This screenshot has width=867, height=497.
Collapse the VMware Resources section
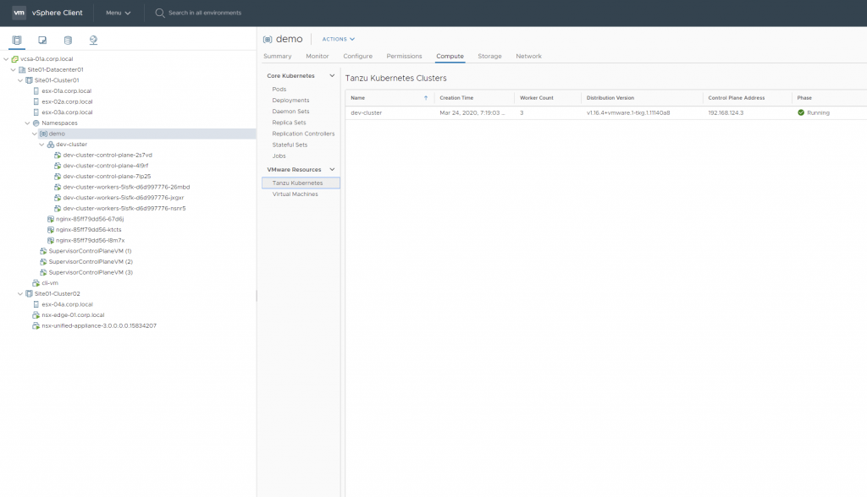332,170
